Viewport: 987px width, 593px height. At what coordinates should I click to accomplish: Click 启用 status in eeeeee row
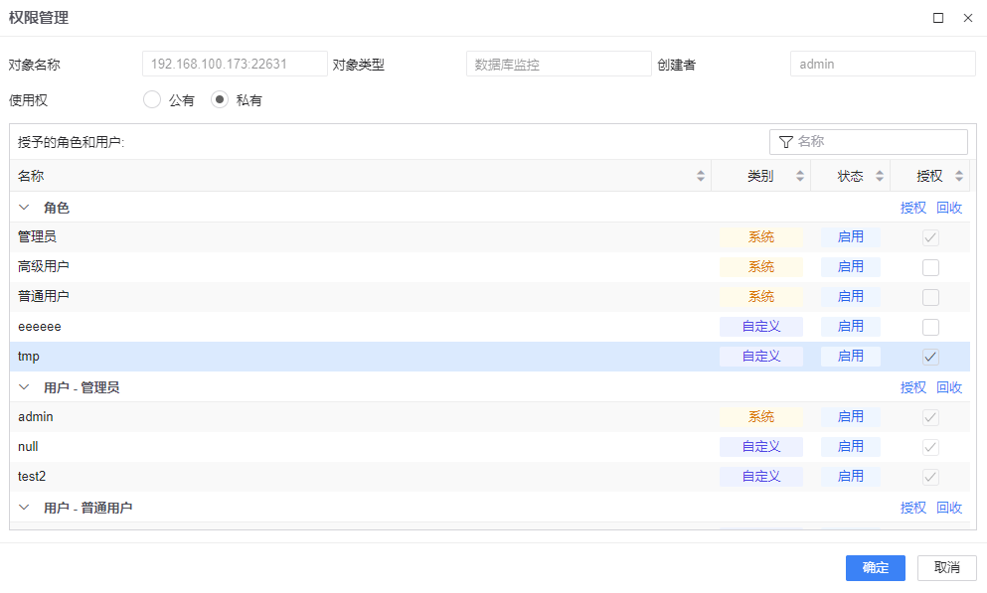coord(851,327)
